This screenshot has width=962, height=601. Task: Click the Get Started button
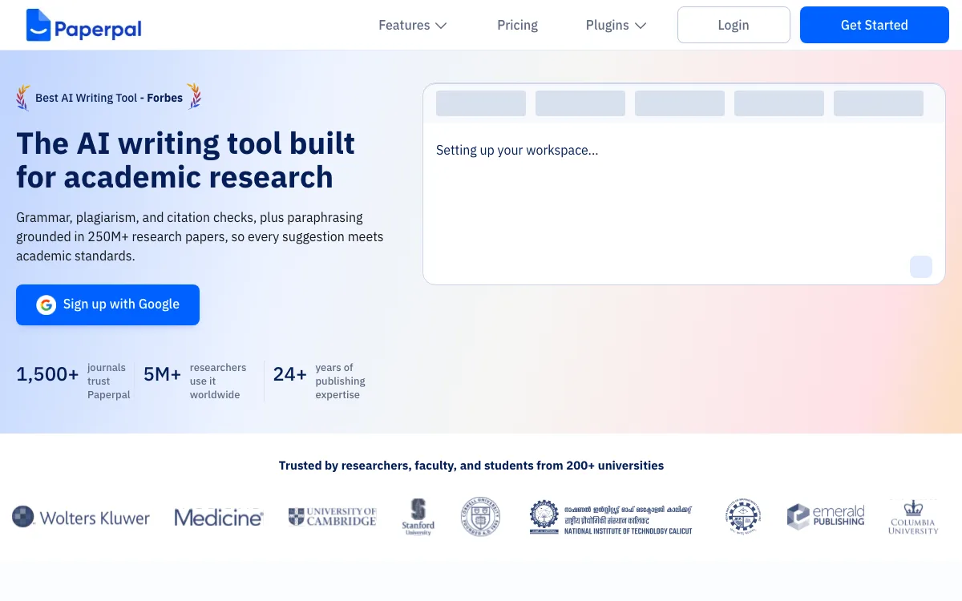875,25
